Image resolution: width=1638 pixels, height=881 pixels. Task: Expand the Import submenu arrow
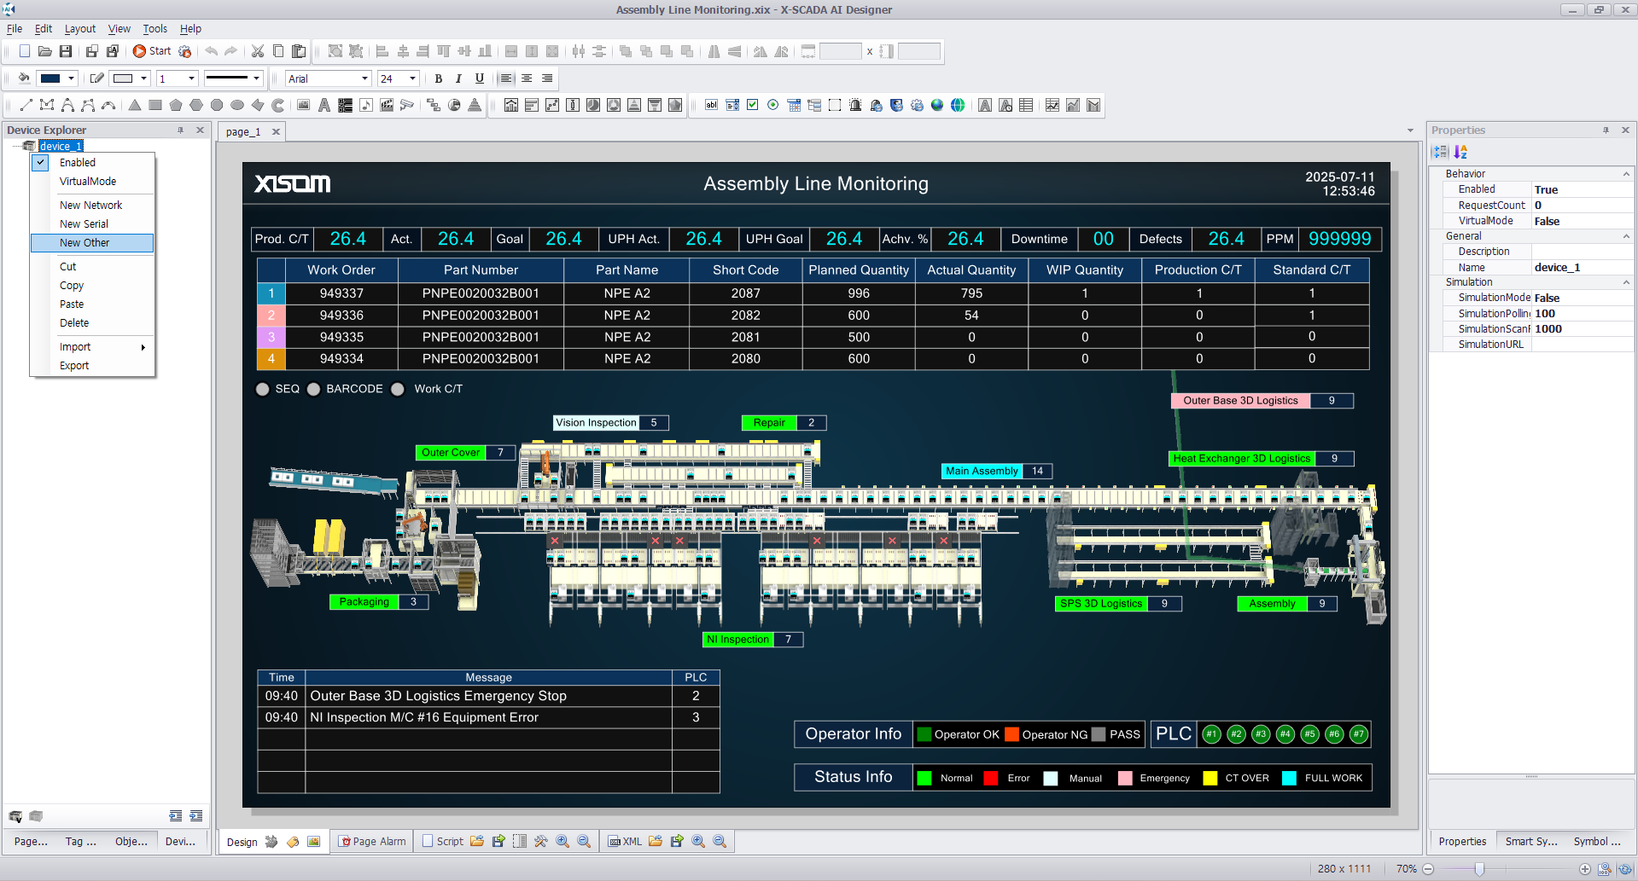[x=143, y=347]
